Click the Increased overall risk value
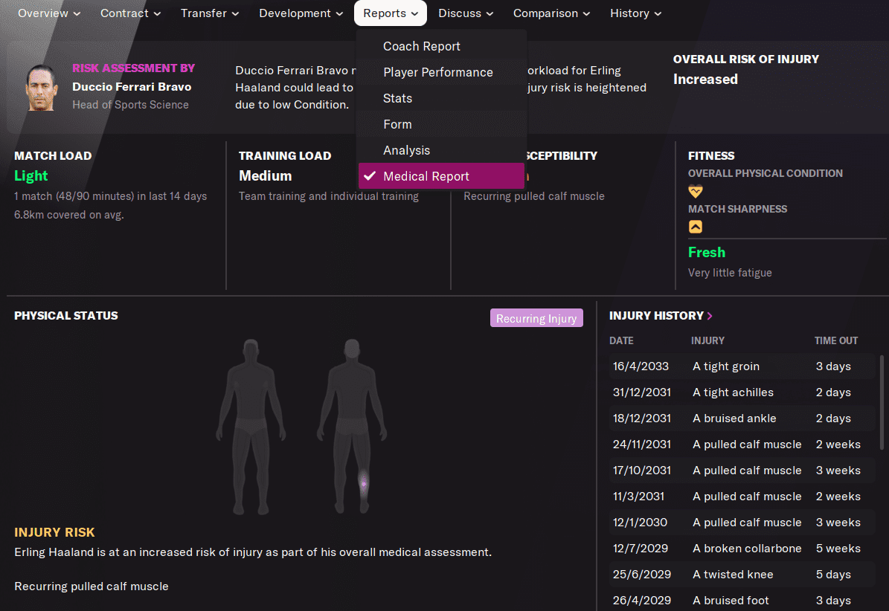The width and height of the screenshot is (889, 611). 705,80
